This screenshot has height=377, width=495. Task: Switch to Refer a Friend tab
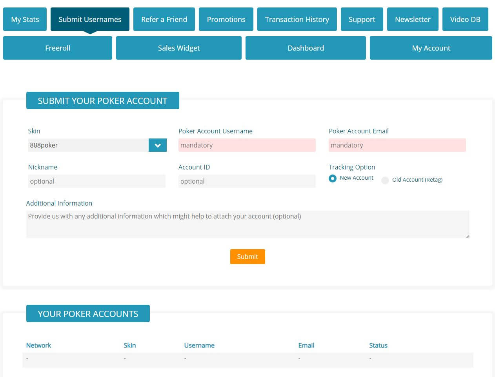164,19
